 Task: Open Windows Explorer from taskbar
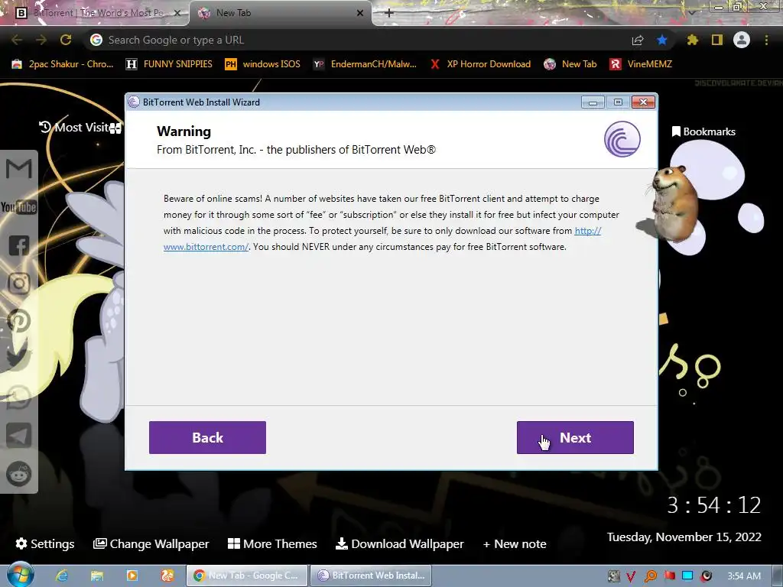pos(97,576)
